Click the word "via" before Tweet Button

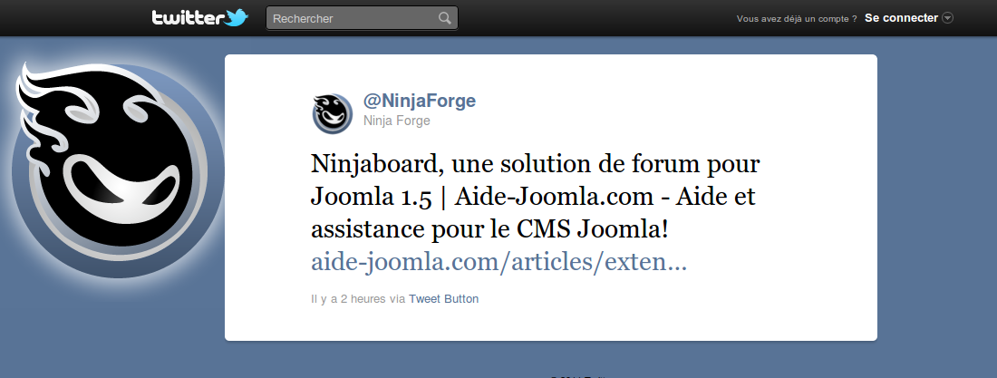(397, 298)
